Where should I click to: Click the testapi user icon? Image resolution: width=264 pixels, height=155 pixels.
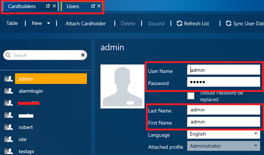pyautogui.click(x=8, y=151)
